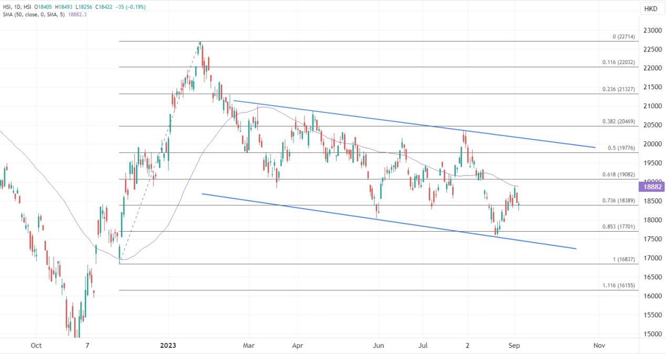Open the HKD currency selector
Viewport: 666px width, 354px height.
[x=651, y=9]
